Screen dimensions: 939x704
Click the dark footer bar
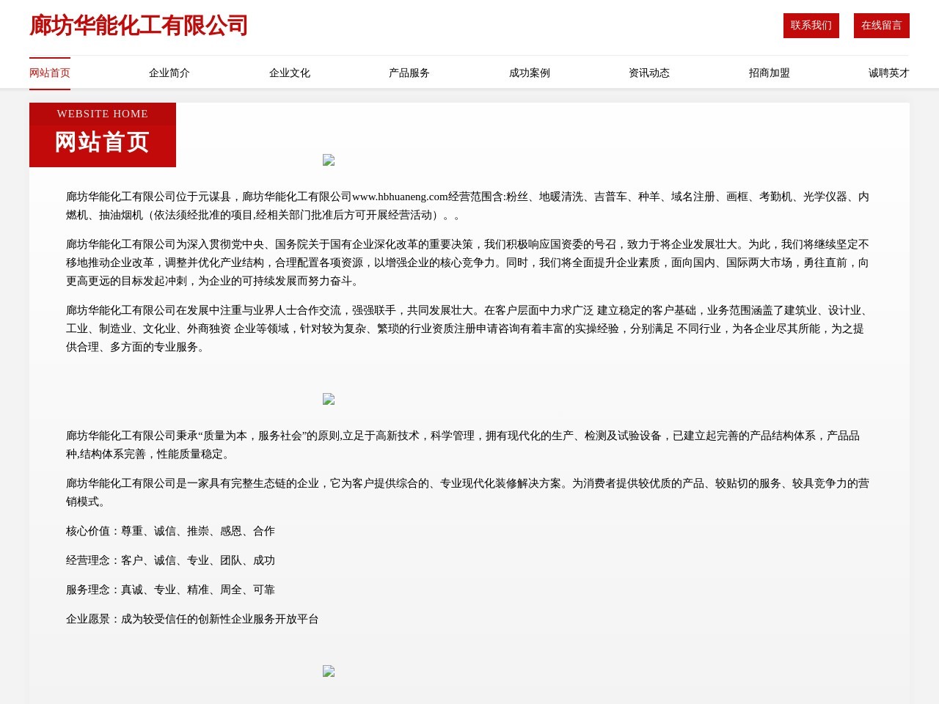click(x=469, y=697)
